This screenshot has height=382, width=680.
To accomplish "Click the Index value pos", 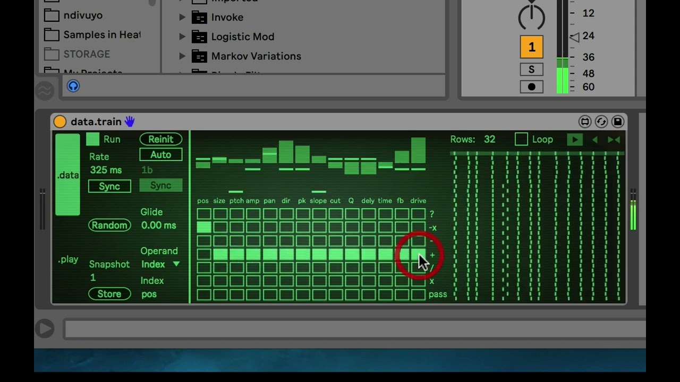I will (x=149, y=294).
